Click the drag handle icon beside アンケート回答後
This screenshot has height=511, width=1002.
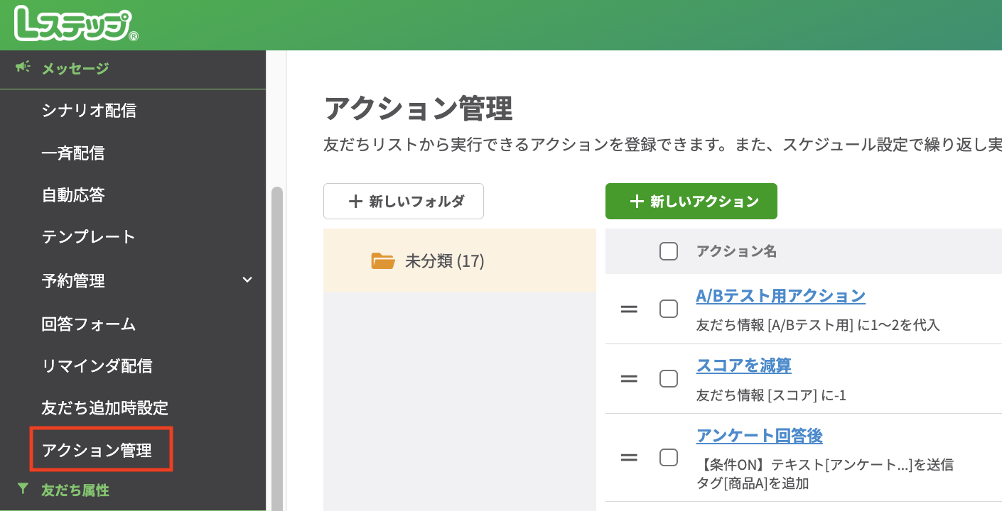(x=629, y=458)
